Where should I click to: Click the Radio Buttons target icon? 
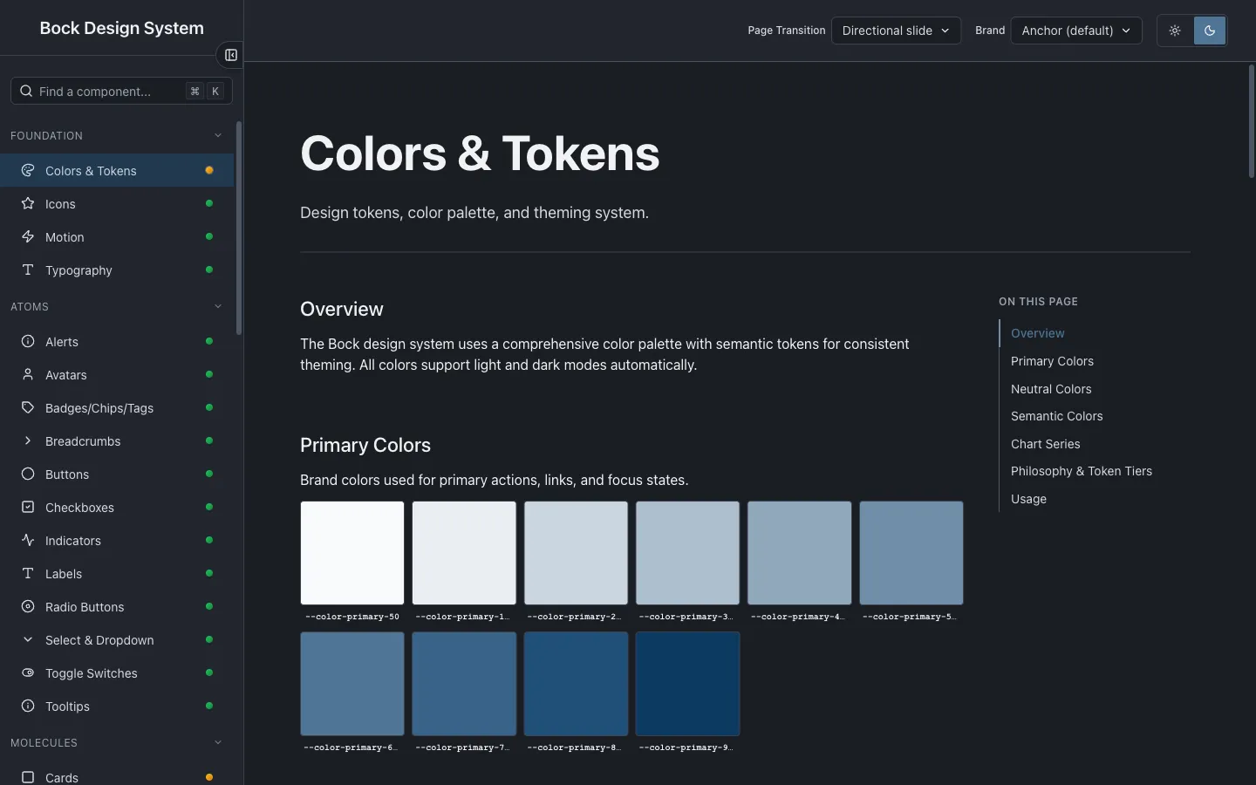[28, 606]
